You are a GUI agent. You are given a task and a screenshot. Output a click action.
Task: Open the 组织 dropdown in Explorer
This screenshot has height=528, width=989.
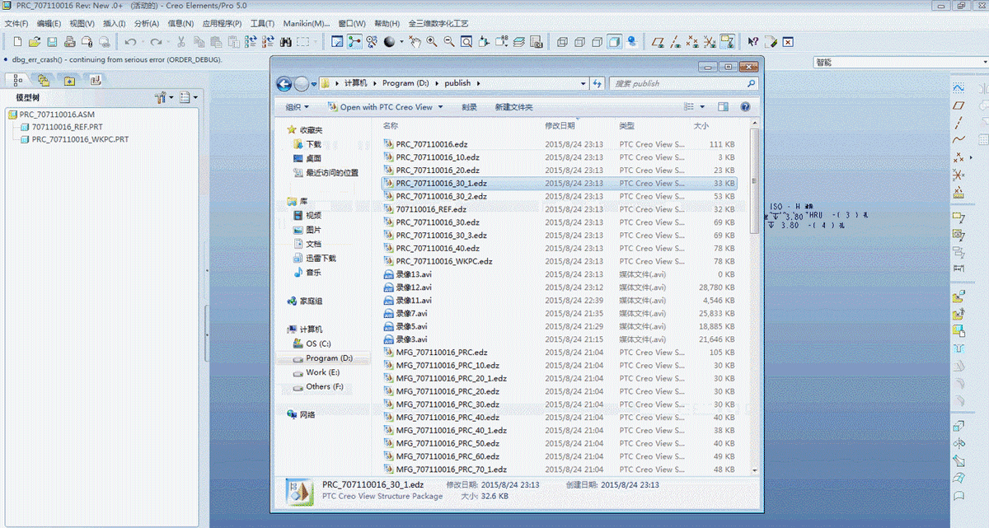[x=298, y=107]
